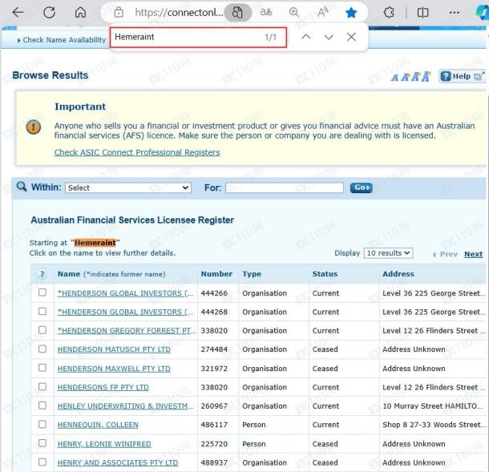Open split screen view icon
This screenshot has height=472, width=489.
pyautogui.click(x=423, y=13)
